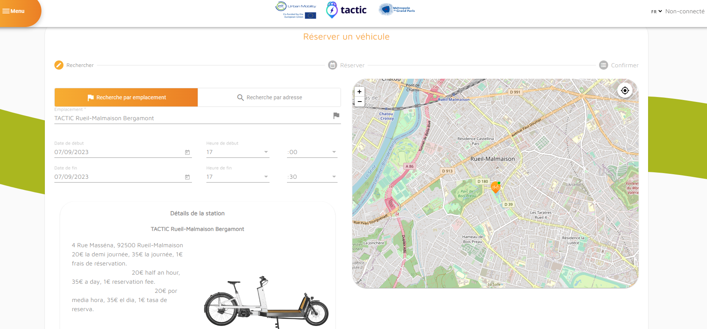
Task: Click the Chatou-Croissy station label on map
Action: 386,116
